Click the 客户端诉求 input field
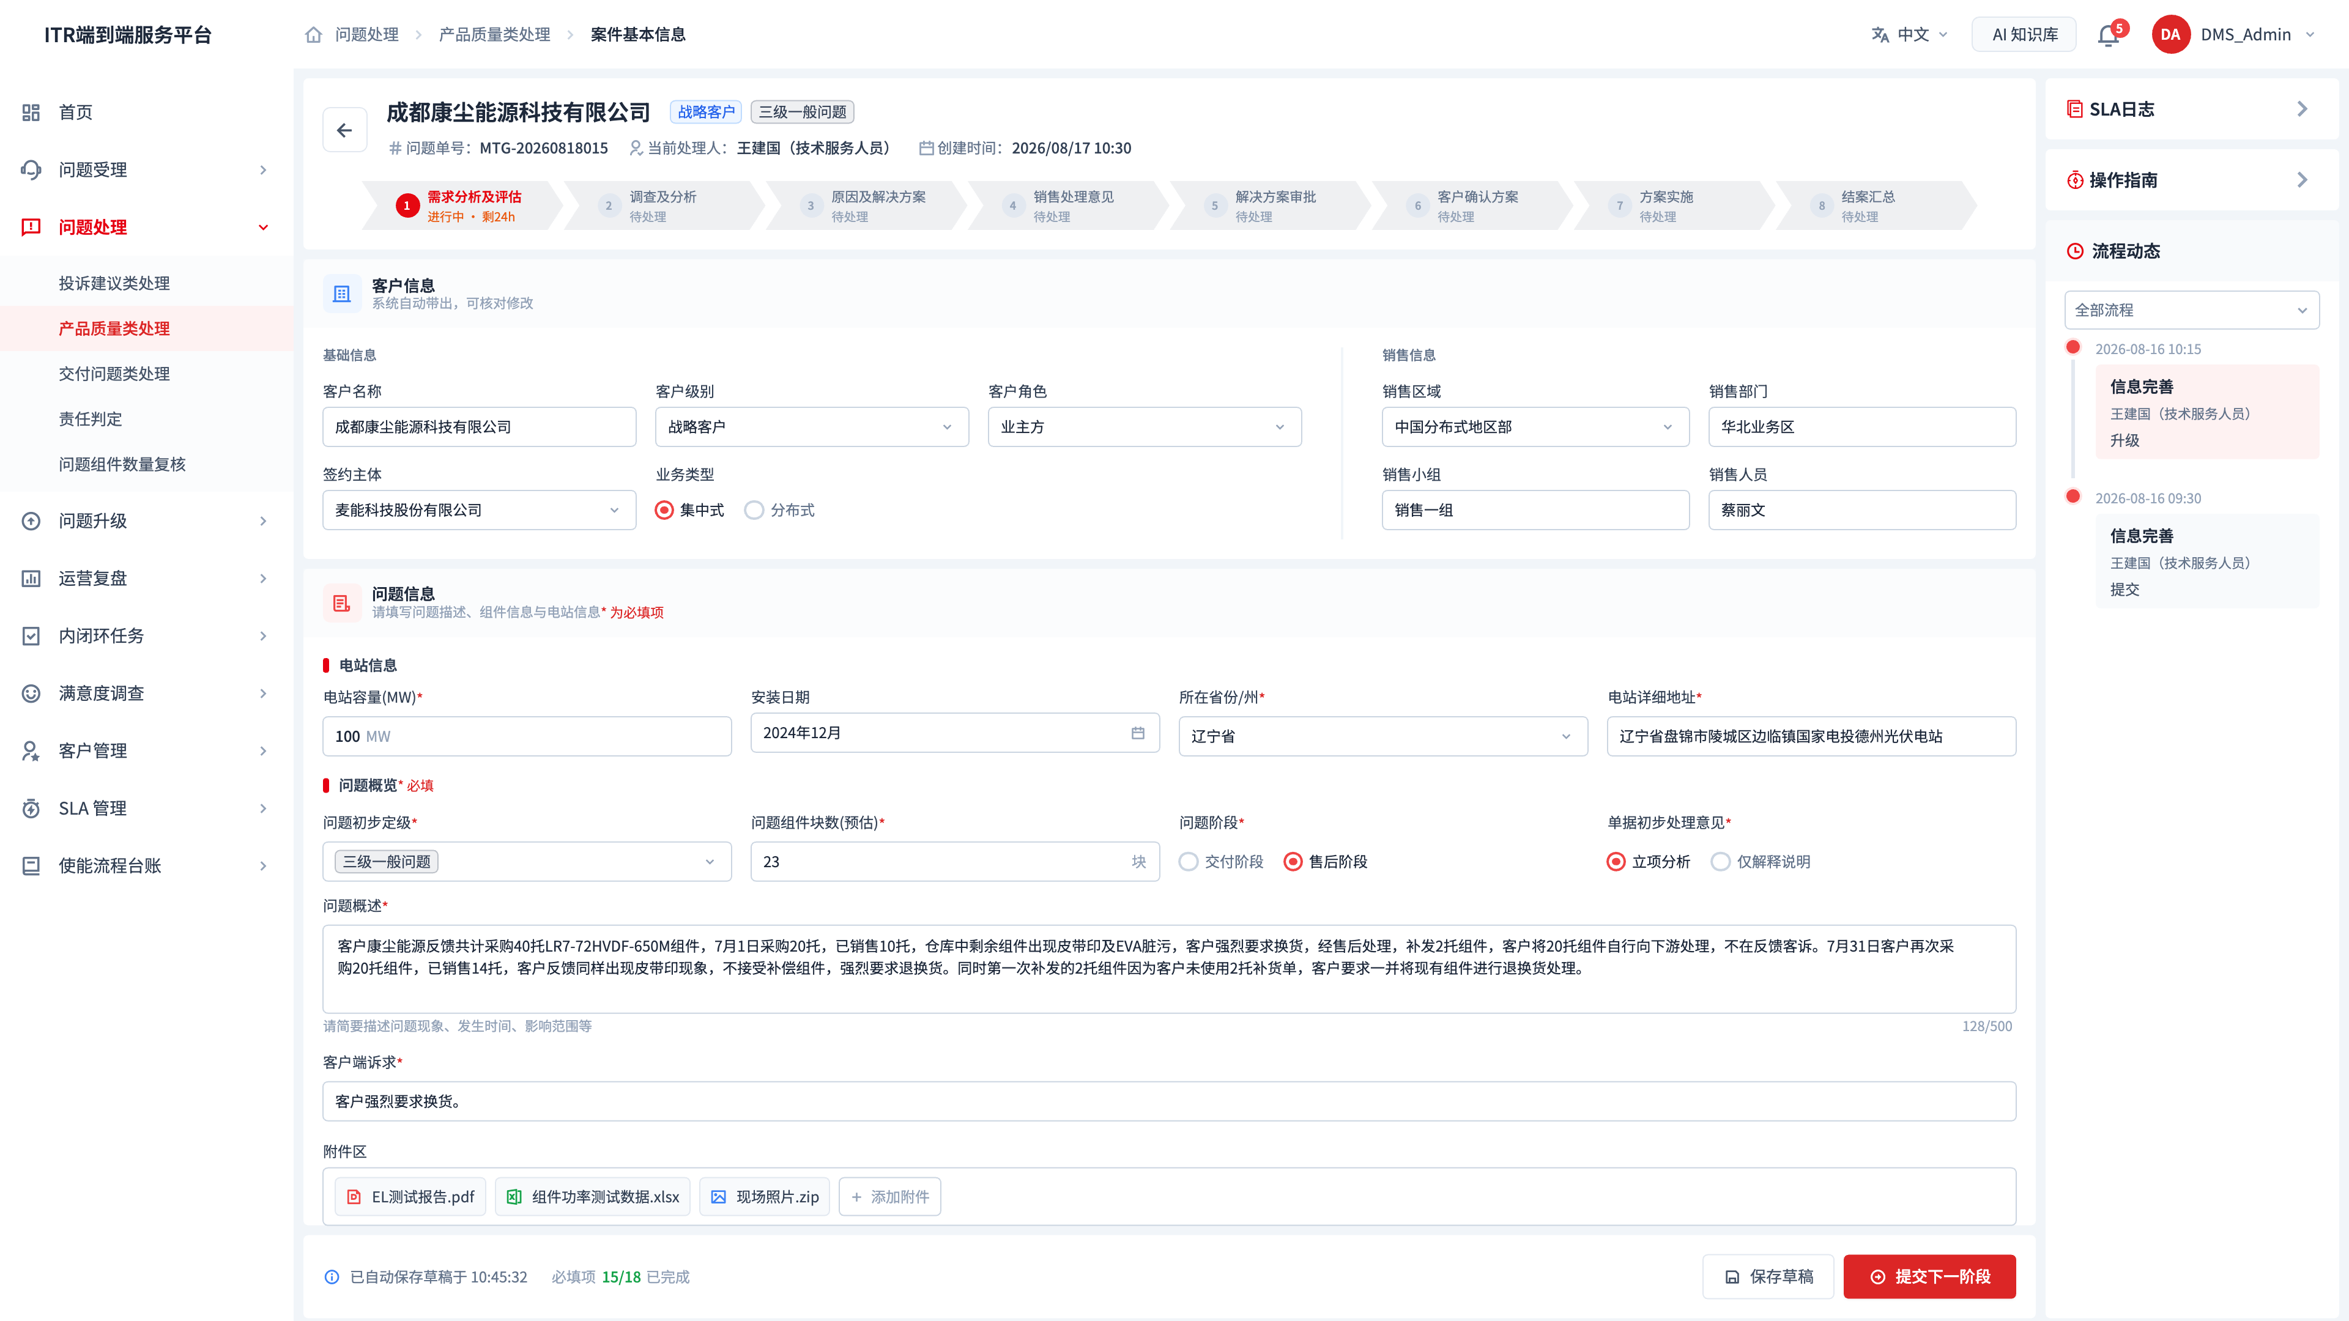The image size is (2349, 1321). coord(1169,1102)
